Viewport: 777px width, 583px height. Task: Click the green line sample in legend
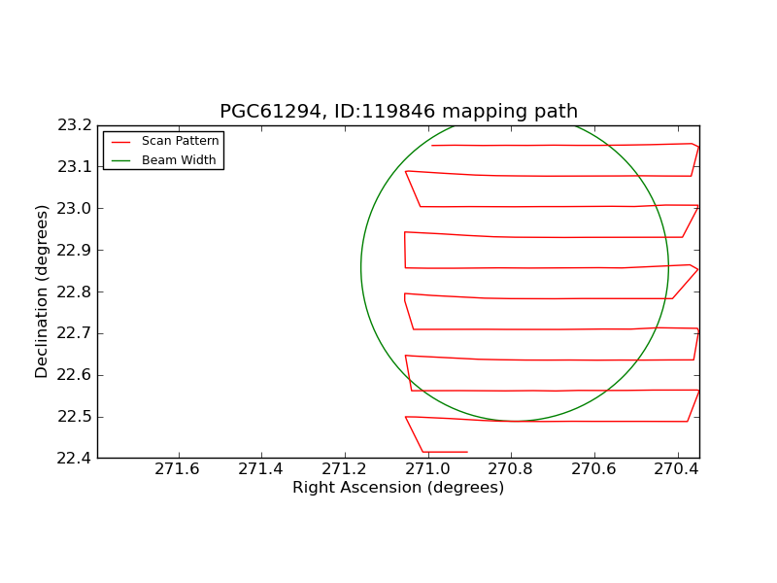(x=120, y=160)
